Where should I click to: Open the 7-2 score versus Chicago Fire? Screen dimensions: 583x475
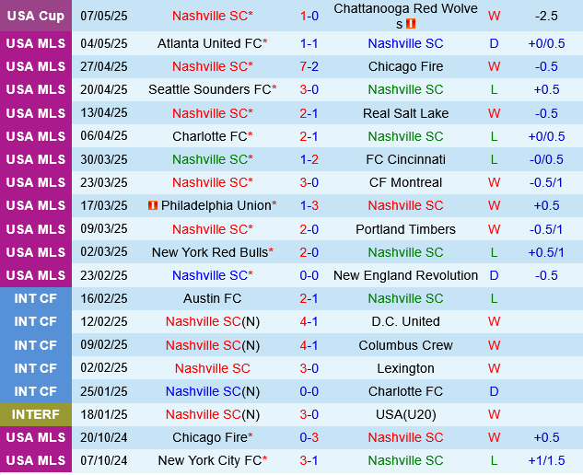click(309, 66)
